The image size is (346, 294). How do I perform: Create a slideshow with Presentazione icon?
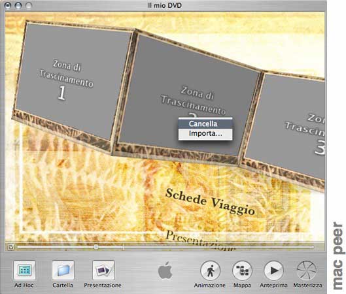pos(103,270)
